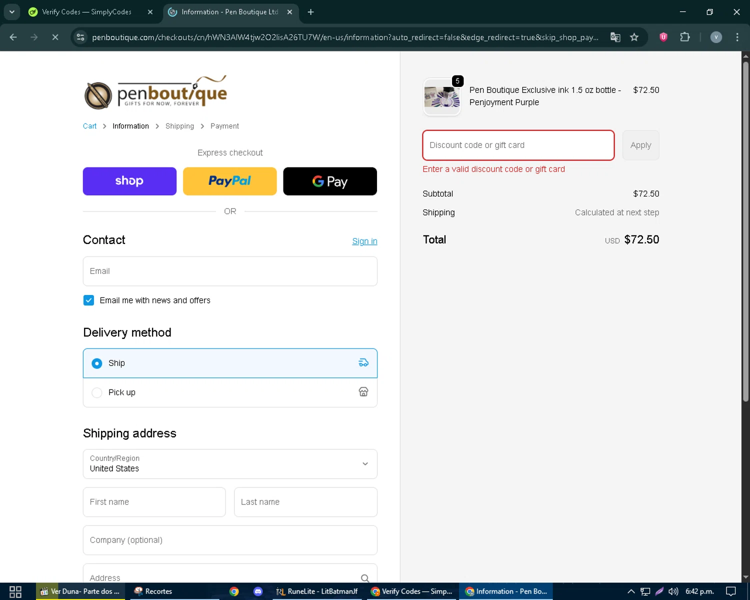Click the Discount code or gift card field
The width and height of the screenshot is (750, 600).
tap(518, 145)
